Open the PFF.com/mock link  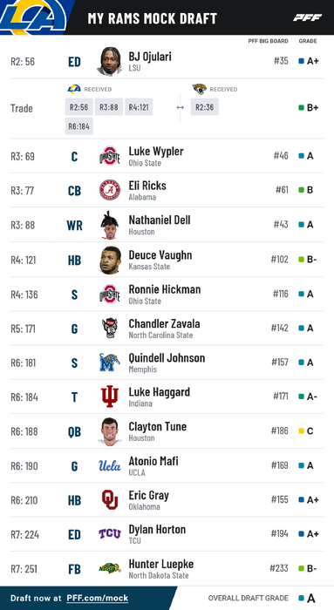[98, 599]
